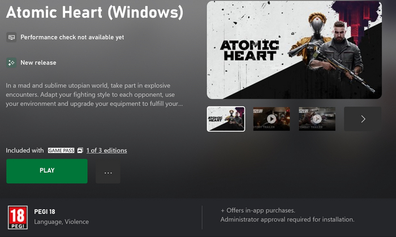Open the three-dot more options button
Viewport: 396px width, 237px height.
108,173
